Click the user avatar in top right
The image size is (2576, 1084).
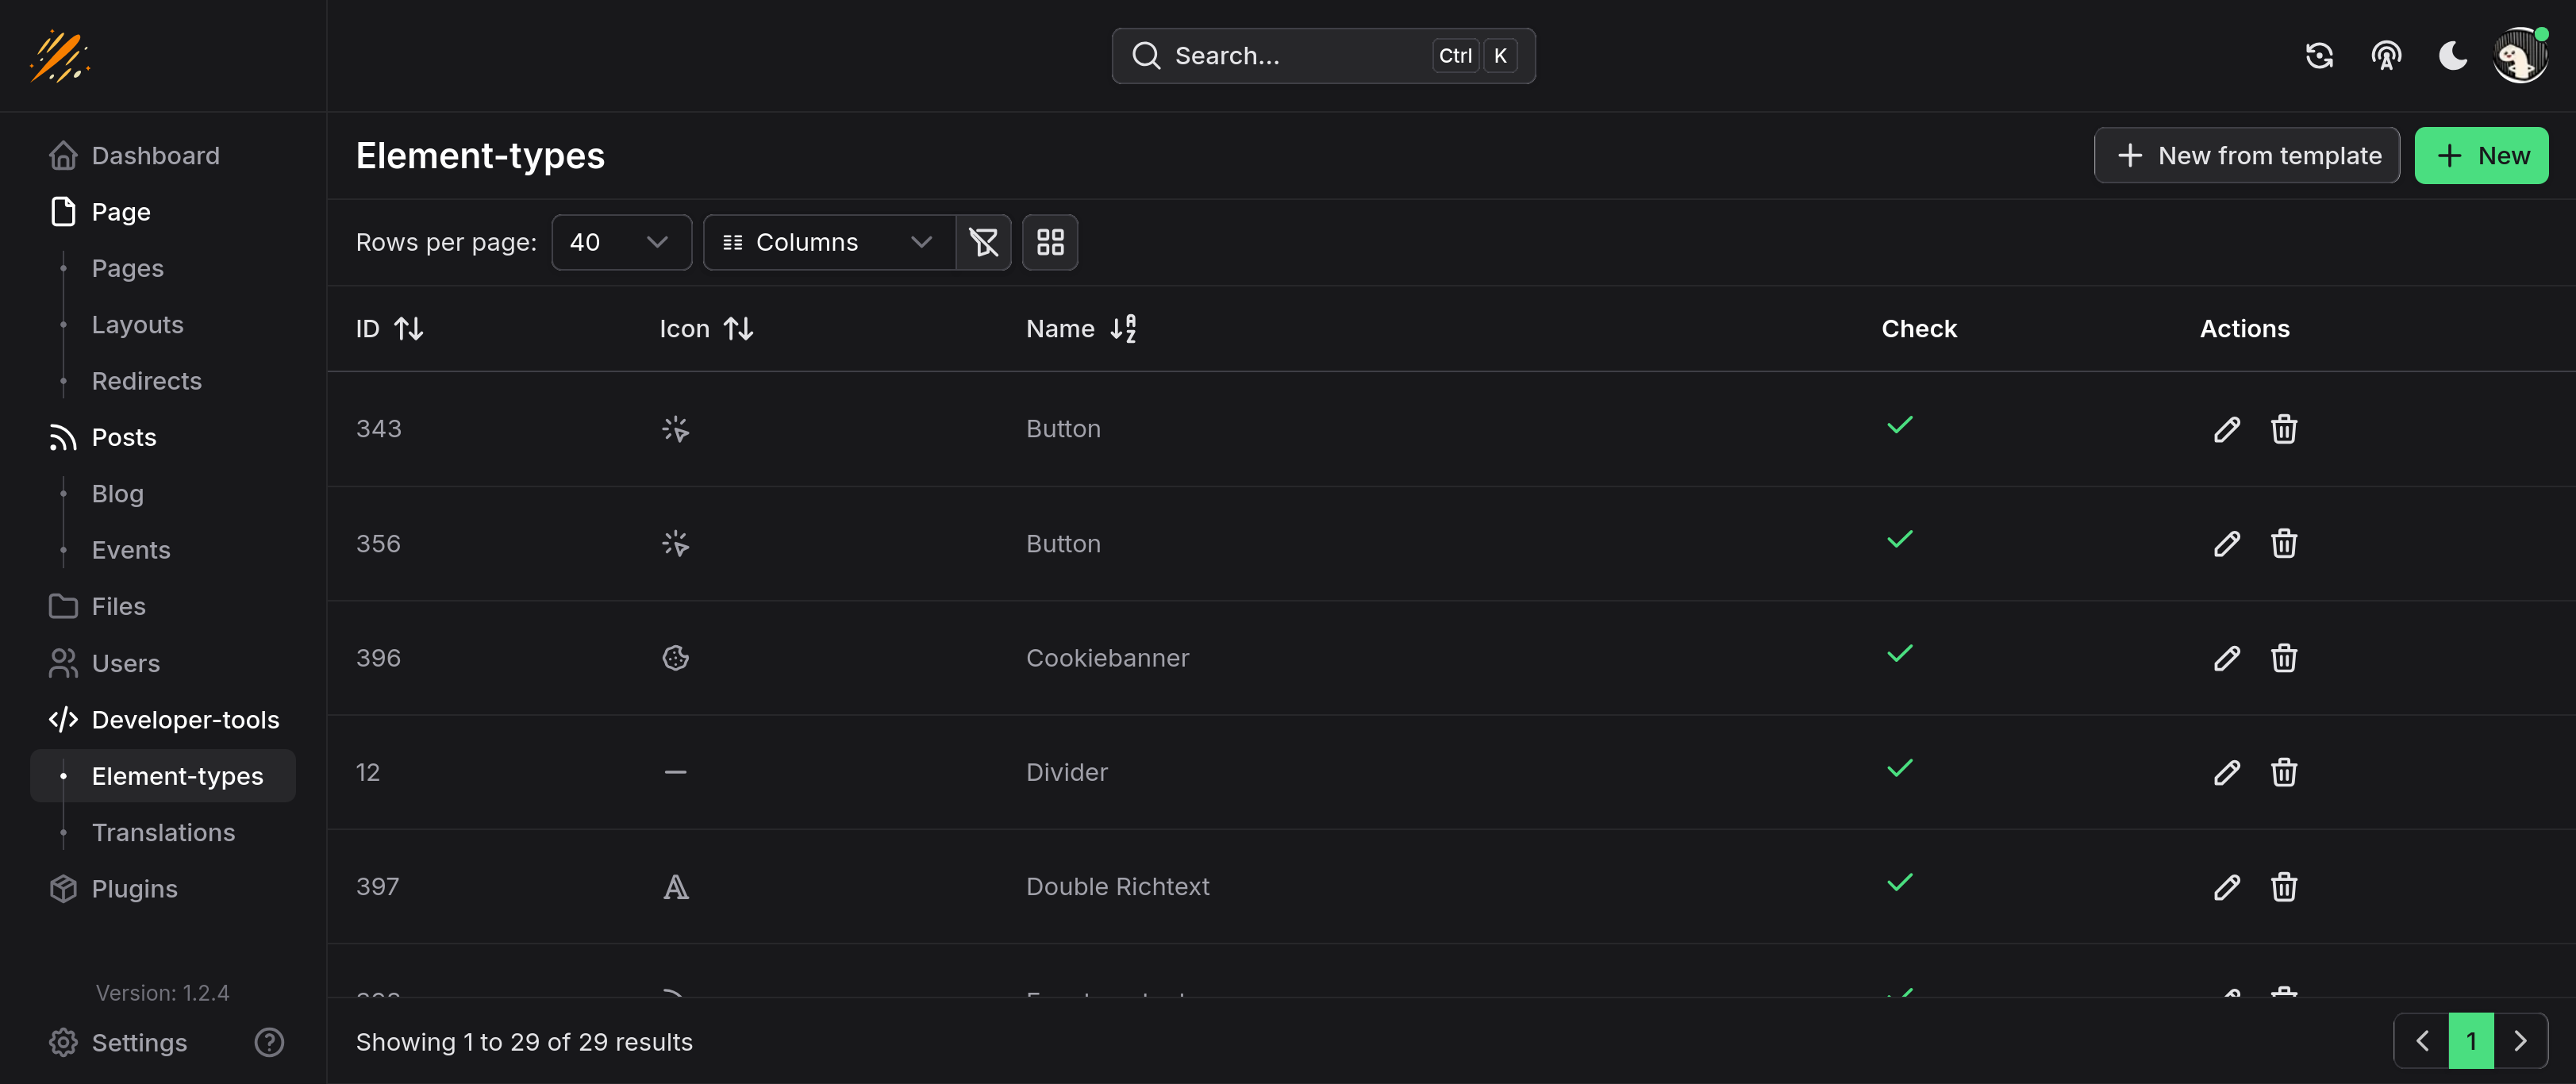tap(2518, 56)
